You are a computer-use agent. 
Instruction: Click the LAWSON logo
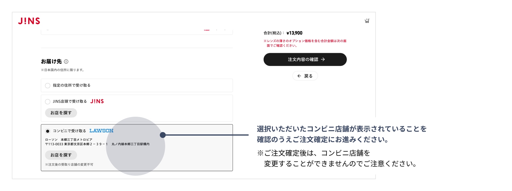pyautogui.click(x=102, y=131)
